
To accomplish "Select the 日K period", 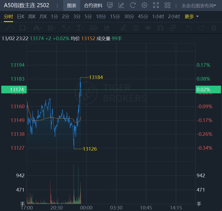I will point(21,17).
